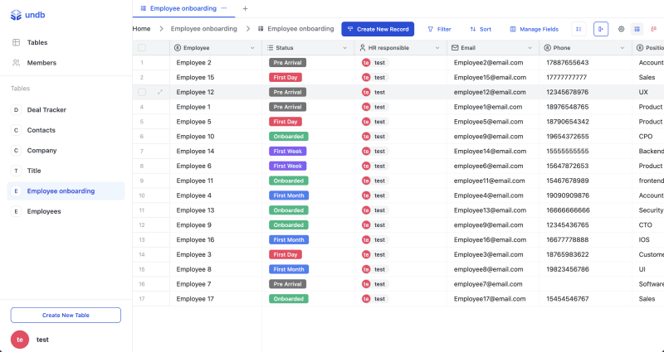The image size is (664, 352).
Task: Click HR responsible avatar in Employee 17 row
Action: (x=366, y=299)
